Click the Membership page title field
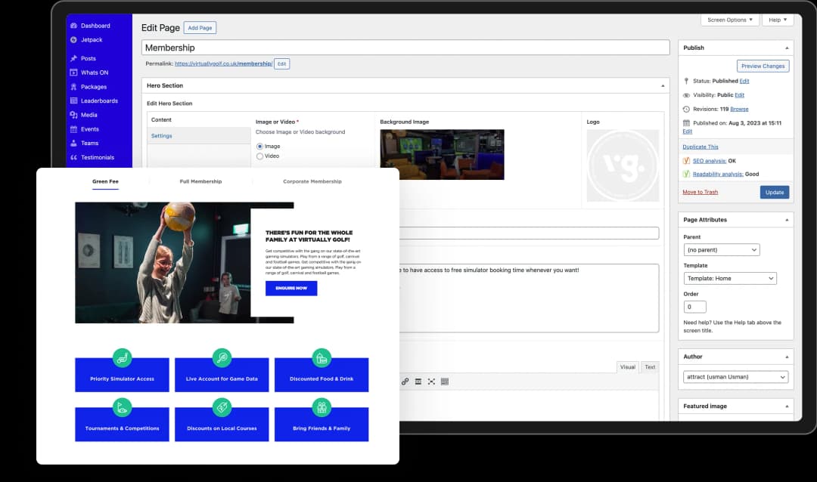Viewport: 817px width, 482px height. 405,48
